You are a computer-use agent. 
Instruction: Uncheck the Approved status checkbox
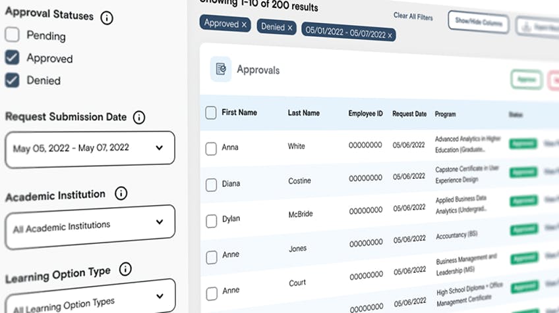pyautogui.click(x=12, y=58)
